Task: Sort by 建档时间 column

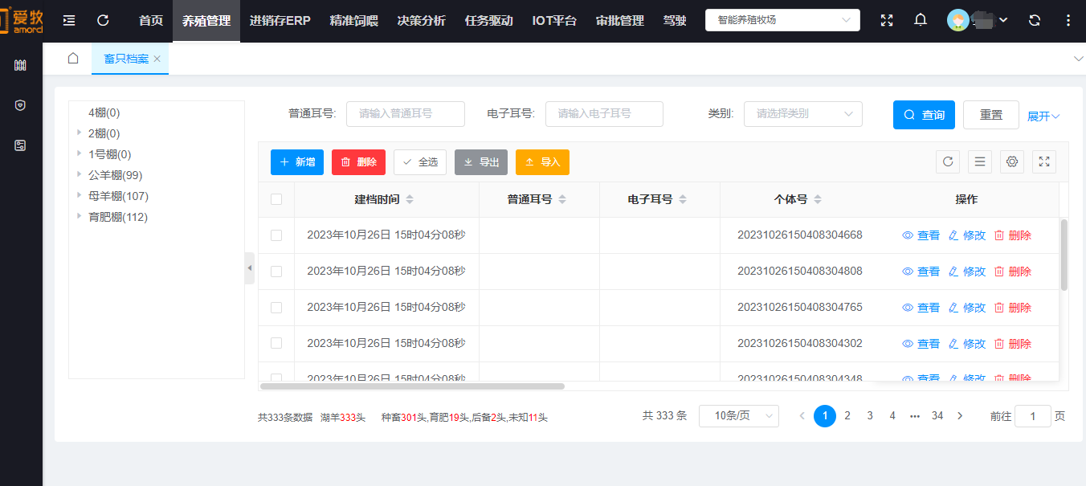Action: pos(410,199)
